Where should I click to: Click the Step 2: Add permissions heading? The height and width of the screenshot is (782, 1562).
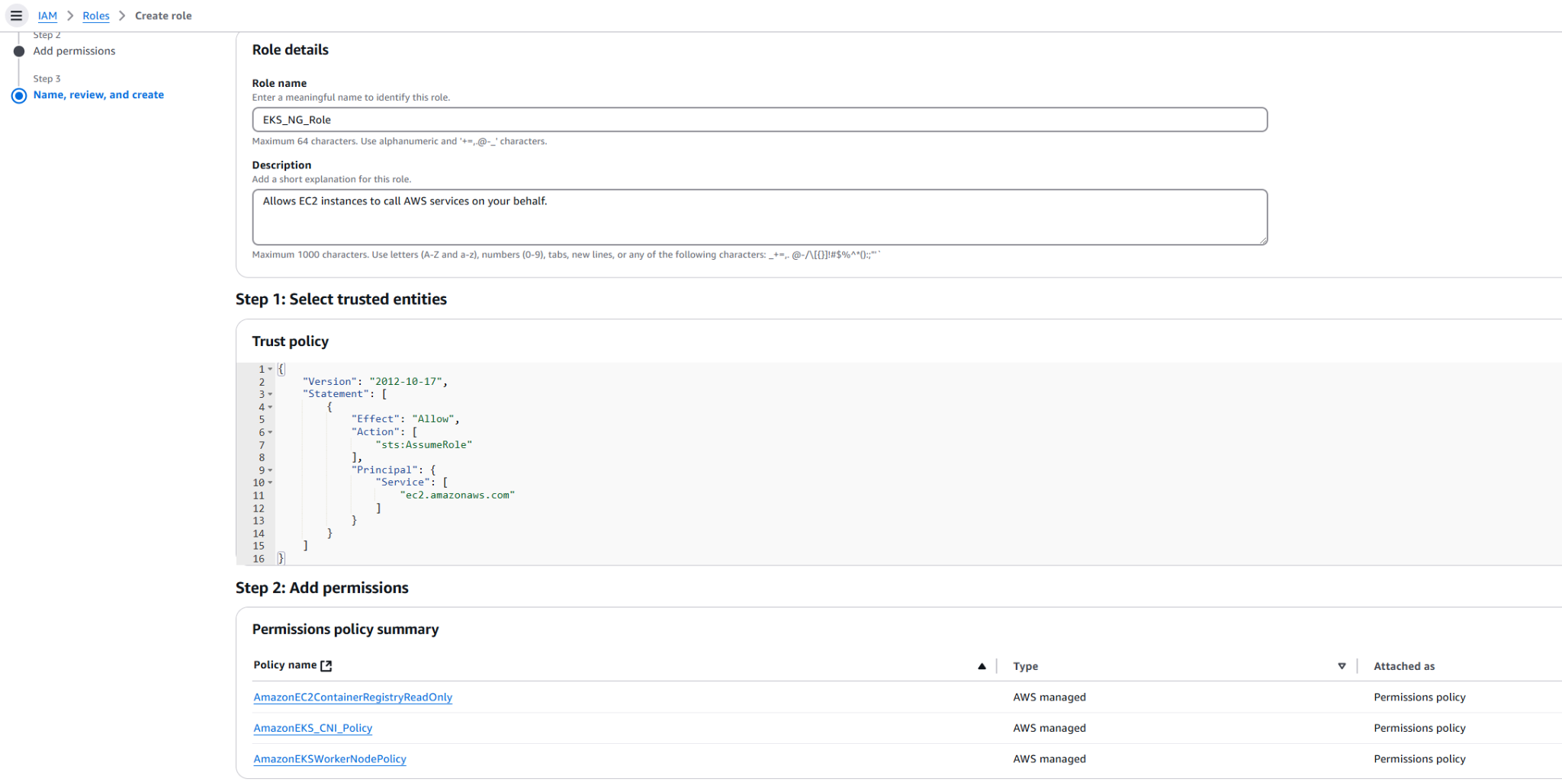(322, 588)
